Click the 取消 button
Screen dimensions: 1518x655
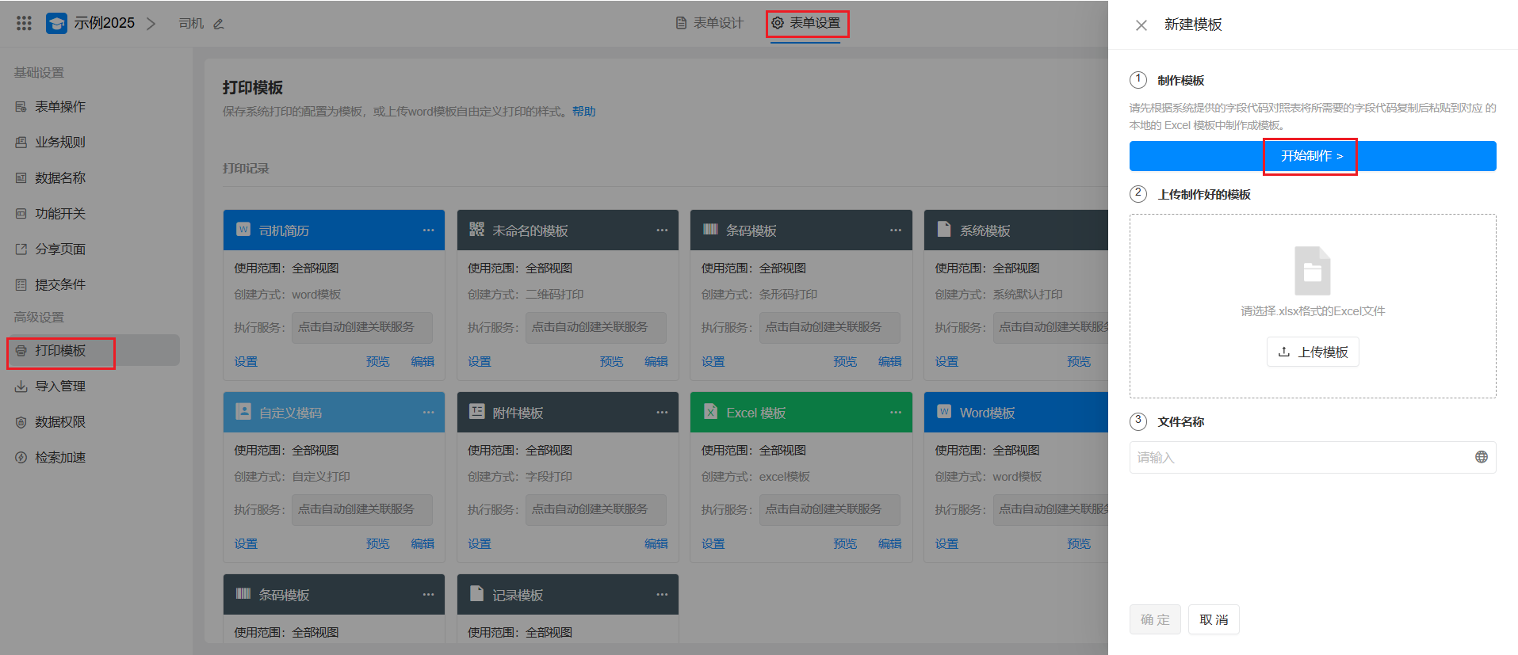pyautogui.click(x=1213, y=620)
